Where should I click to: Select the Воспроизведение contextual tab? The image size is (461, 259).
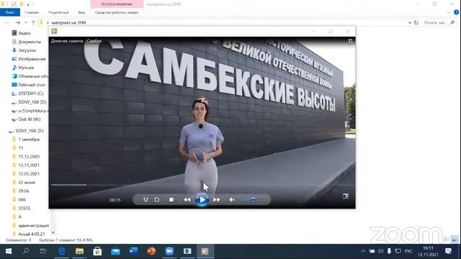[x=117, y=4]
